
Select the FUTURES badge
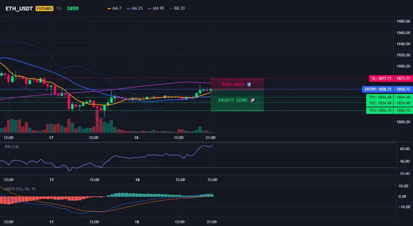tap(45, 8)
